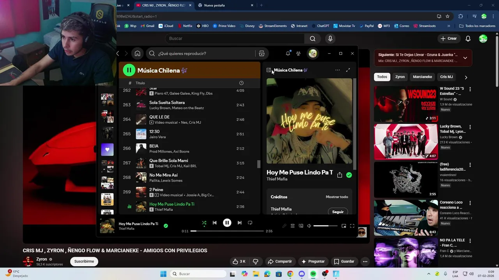Open options for Coreano Loco reacciona video

pos(470,203)
